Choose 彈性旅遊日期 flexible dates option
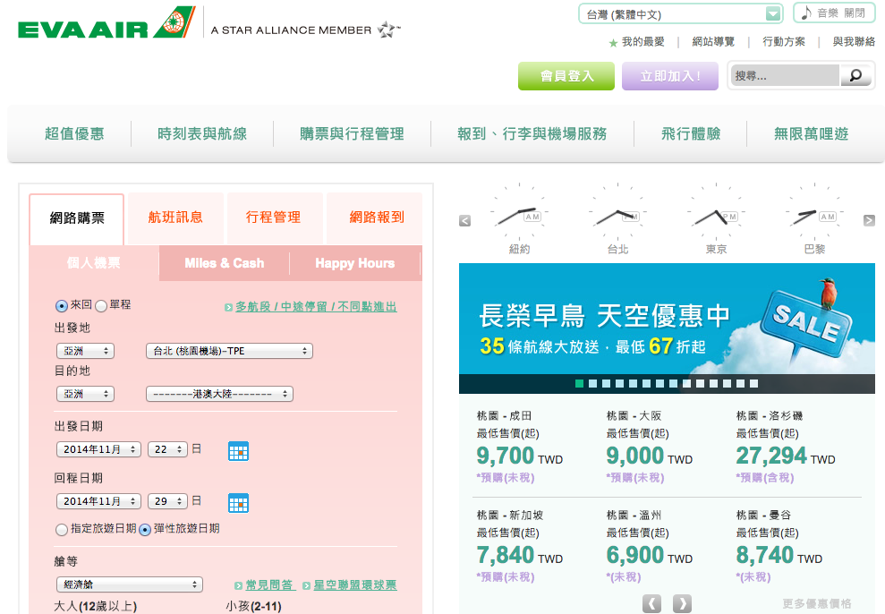885x614 pixels. coord(144,529)
